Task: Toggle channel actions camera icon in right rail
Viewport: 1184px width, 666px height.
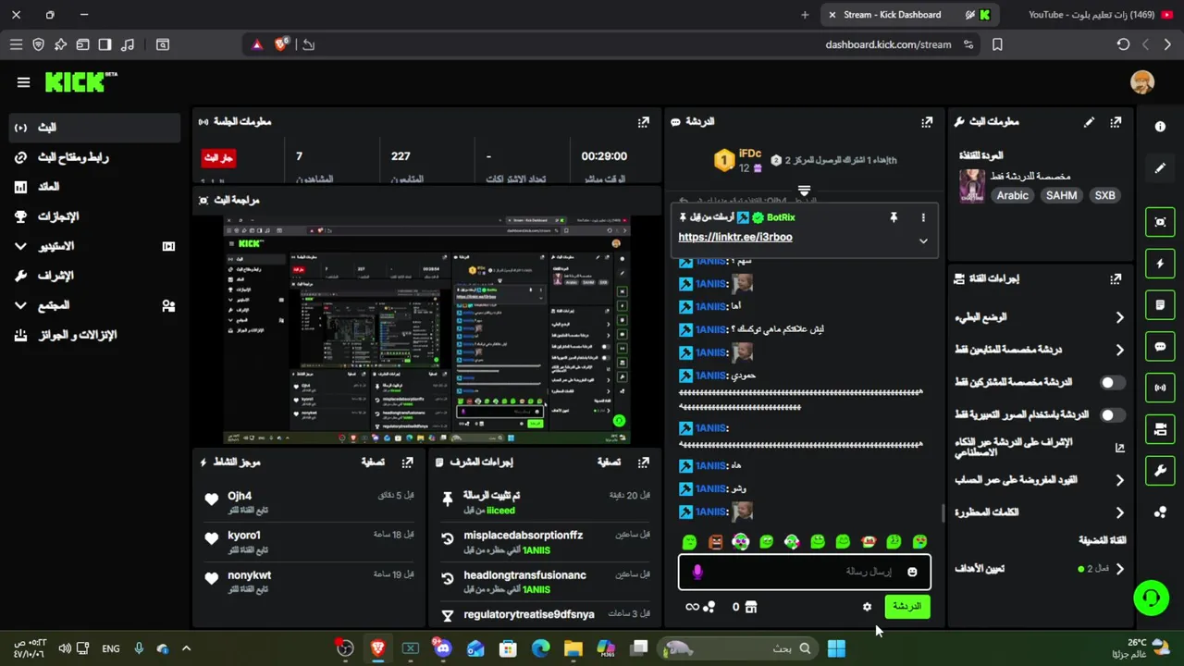Action: coord(1160,429)
